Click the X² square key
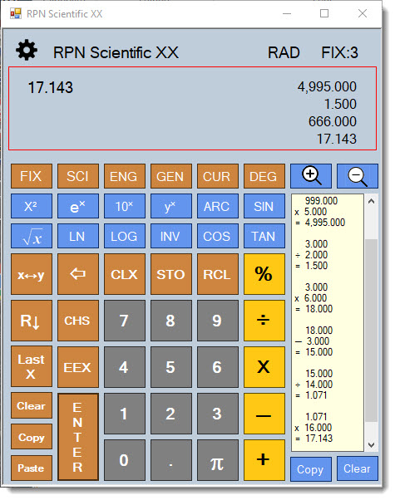This screenshot has width=395, height=500. pos(32,206)
